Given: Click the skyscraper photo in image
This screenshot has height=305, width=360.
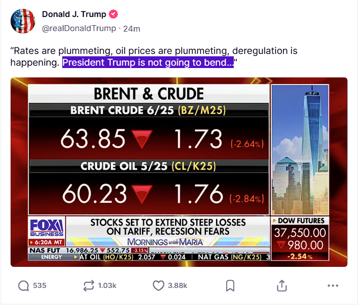Looking at the screenshot, I should point(300,150).
